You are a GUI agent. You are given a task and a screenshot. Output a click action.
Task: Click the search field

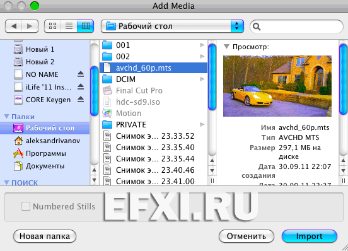[x=296, y=26]
